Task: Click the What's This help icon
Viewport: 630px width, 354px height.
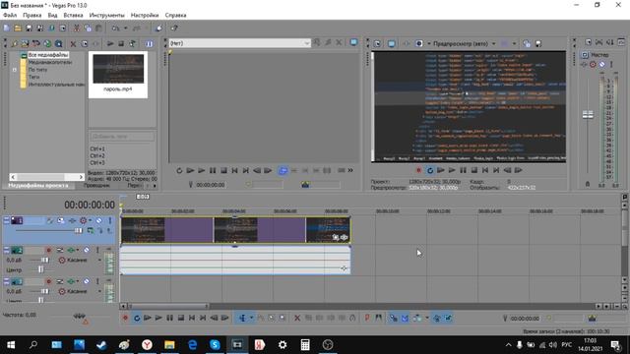Action: [174, 29]
